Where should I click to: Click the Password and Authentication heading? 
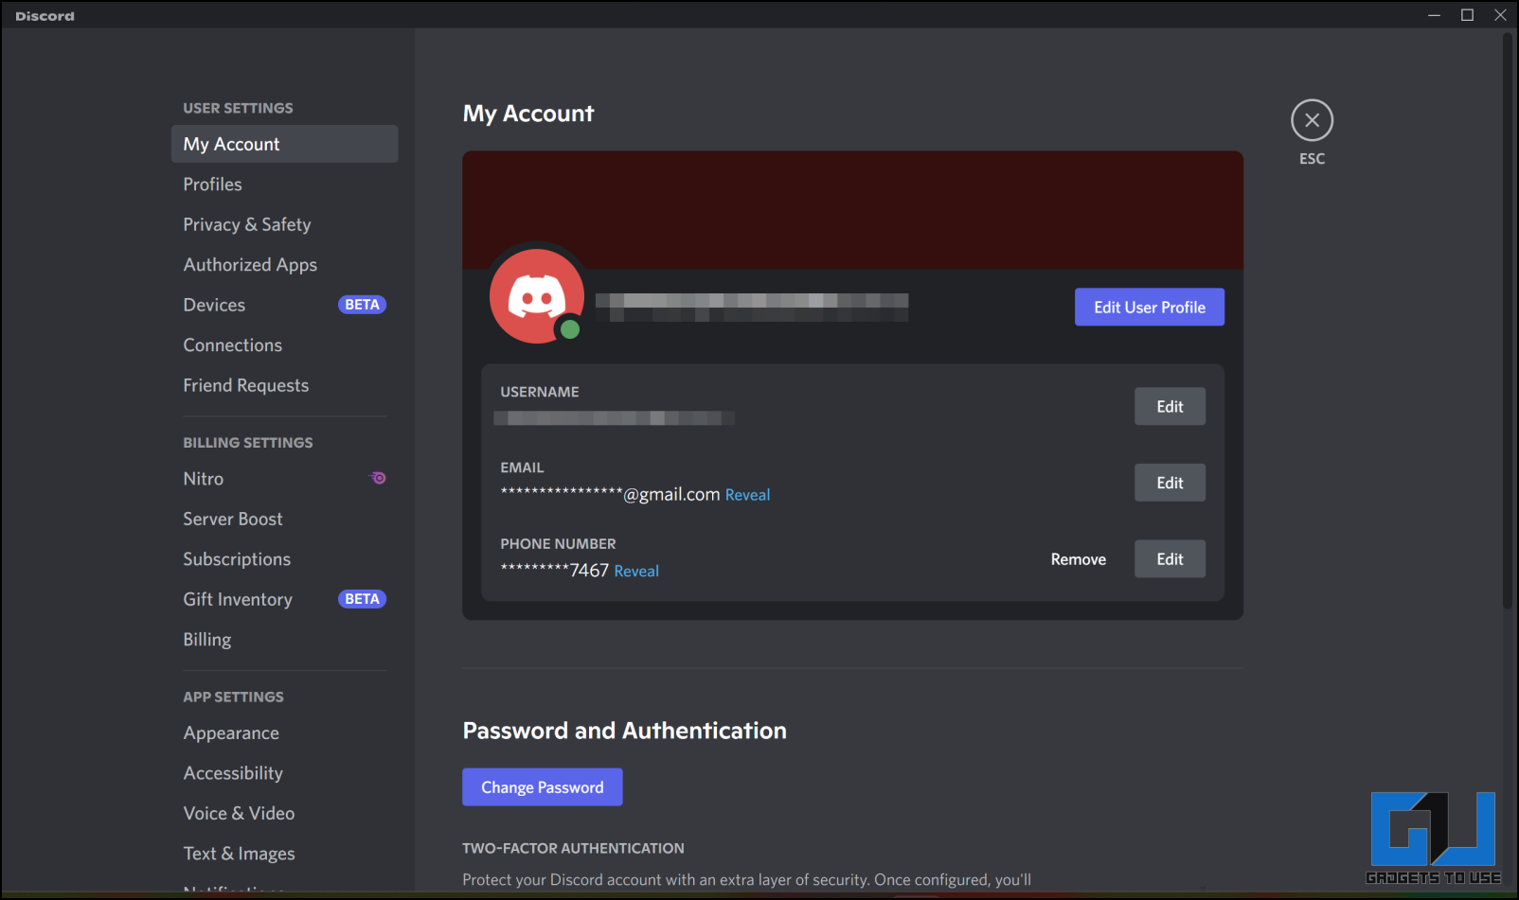[x=624, y=731]
